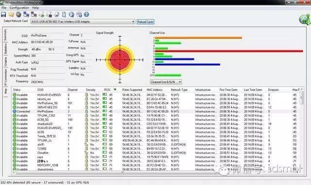Switch to the Graphs side tab
This screenshot has width=311, height=185.
[x=5, y=62]
